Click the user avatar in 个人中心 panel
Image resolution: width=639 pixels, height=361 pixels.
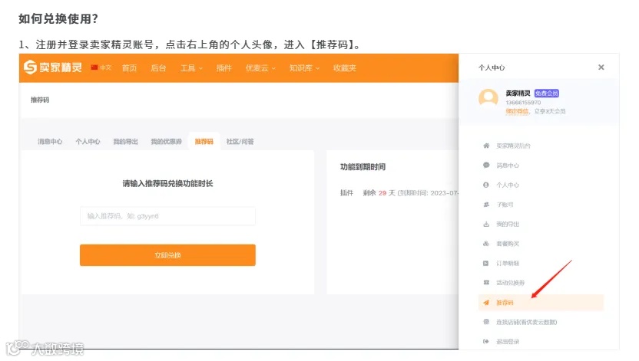point(488,98)
